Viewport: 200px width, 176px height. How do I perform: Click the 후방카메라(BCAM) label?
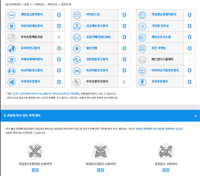(98, 37)
